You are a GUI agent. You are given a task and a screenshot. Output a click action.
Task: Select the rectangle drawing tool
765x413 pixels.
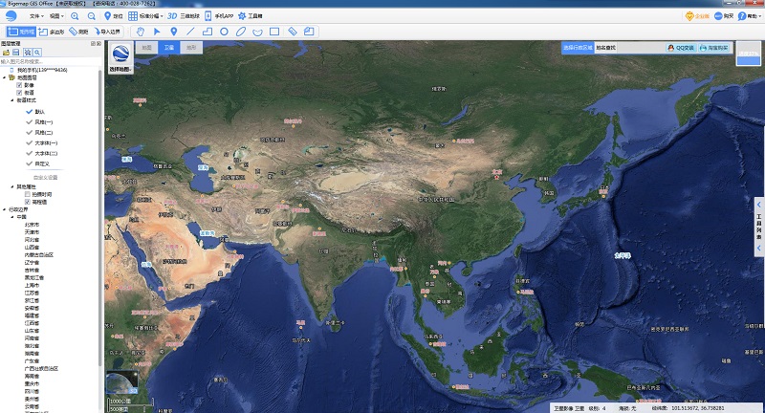[274, 32]
